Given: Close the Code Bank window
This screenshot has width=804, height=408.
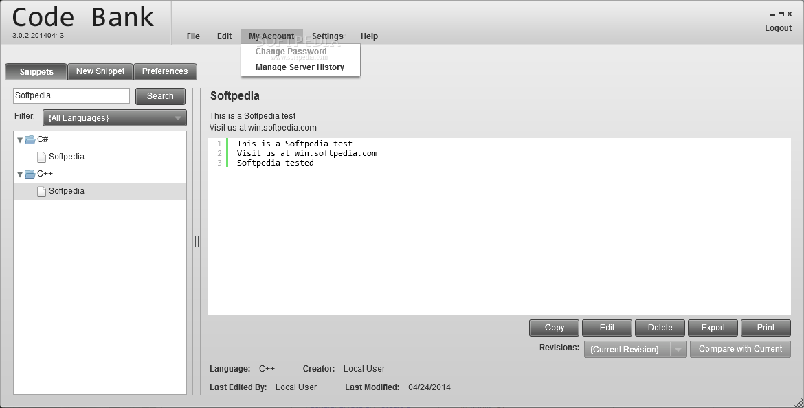Looking at the screenshot, I should [790, 14].
